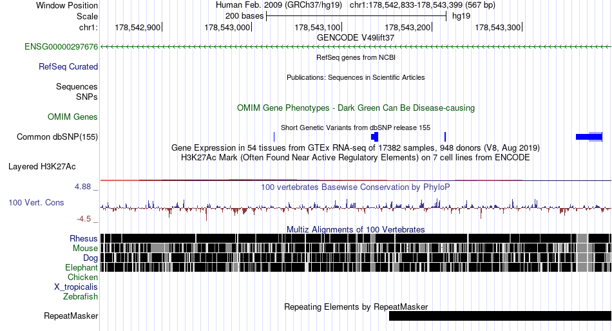Click the 178,543,100 ruler position
Image resolution: width=612 pixels, height=331 pixels.
point(318,27)
